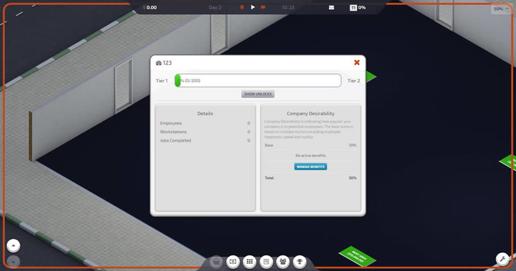Open the 50% zoom level dropdown
516x271 pixels.
501,9
